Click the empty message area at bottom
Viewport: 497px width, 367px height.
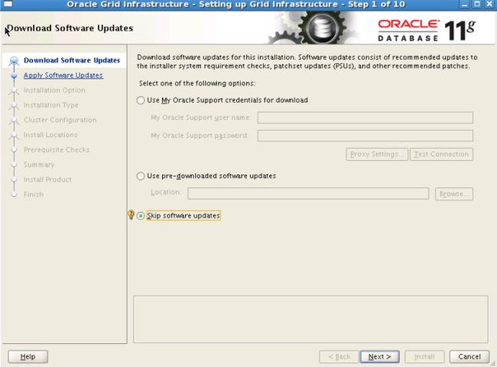tap(310, 319)
